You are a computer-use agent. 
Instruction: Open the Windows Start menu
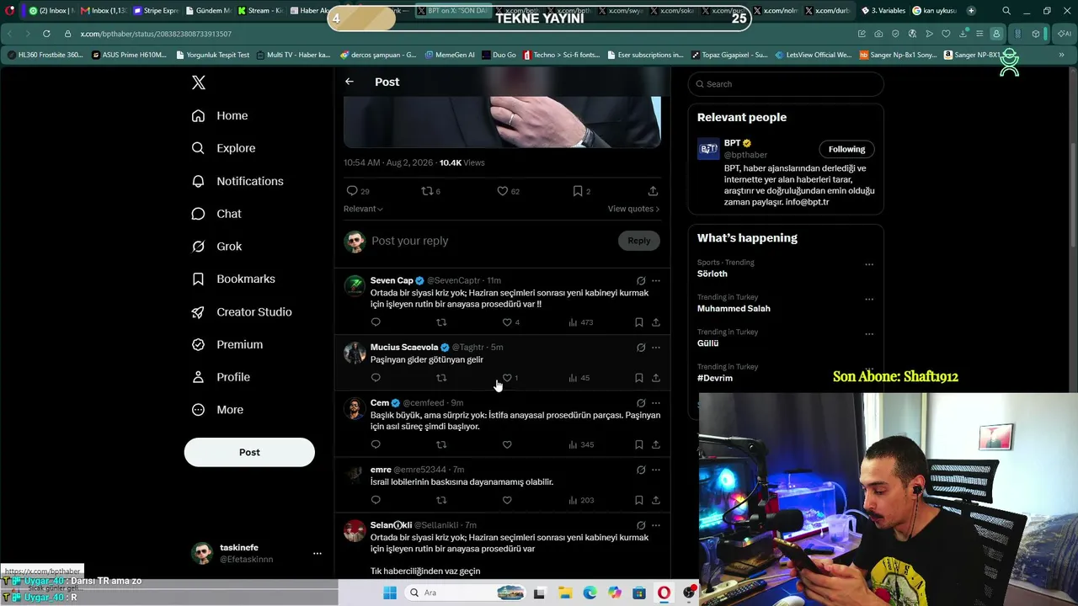click(x=390, y=593)
